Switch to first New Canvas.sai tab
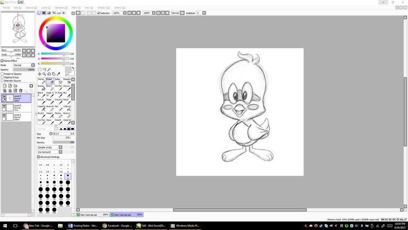 pyautogui.click(x=89, y=215)
